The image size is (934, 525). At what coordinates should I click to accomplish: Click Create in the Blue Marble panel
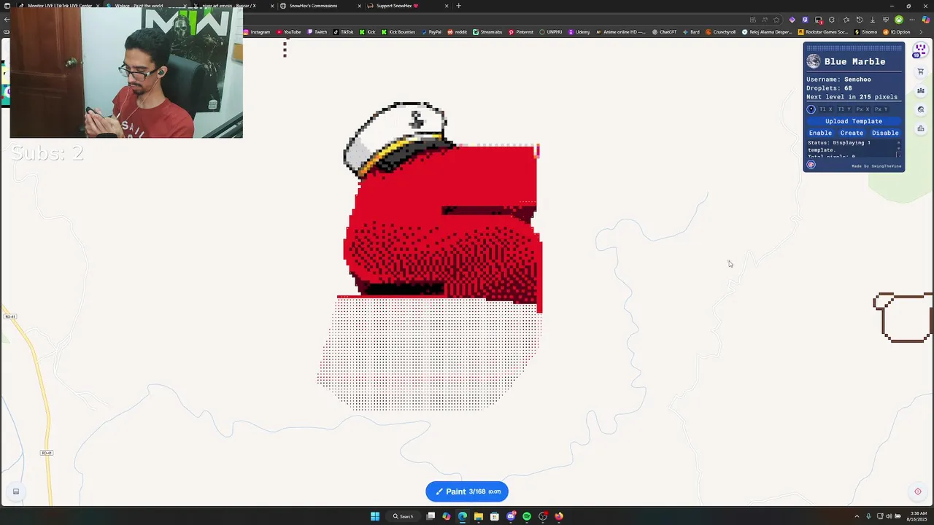pyautogui.click(x=852, y=133)
